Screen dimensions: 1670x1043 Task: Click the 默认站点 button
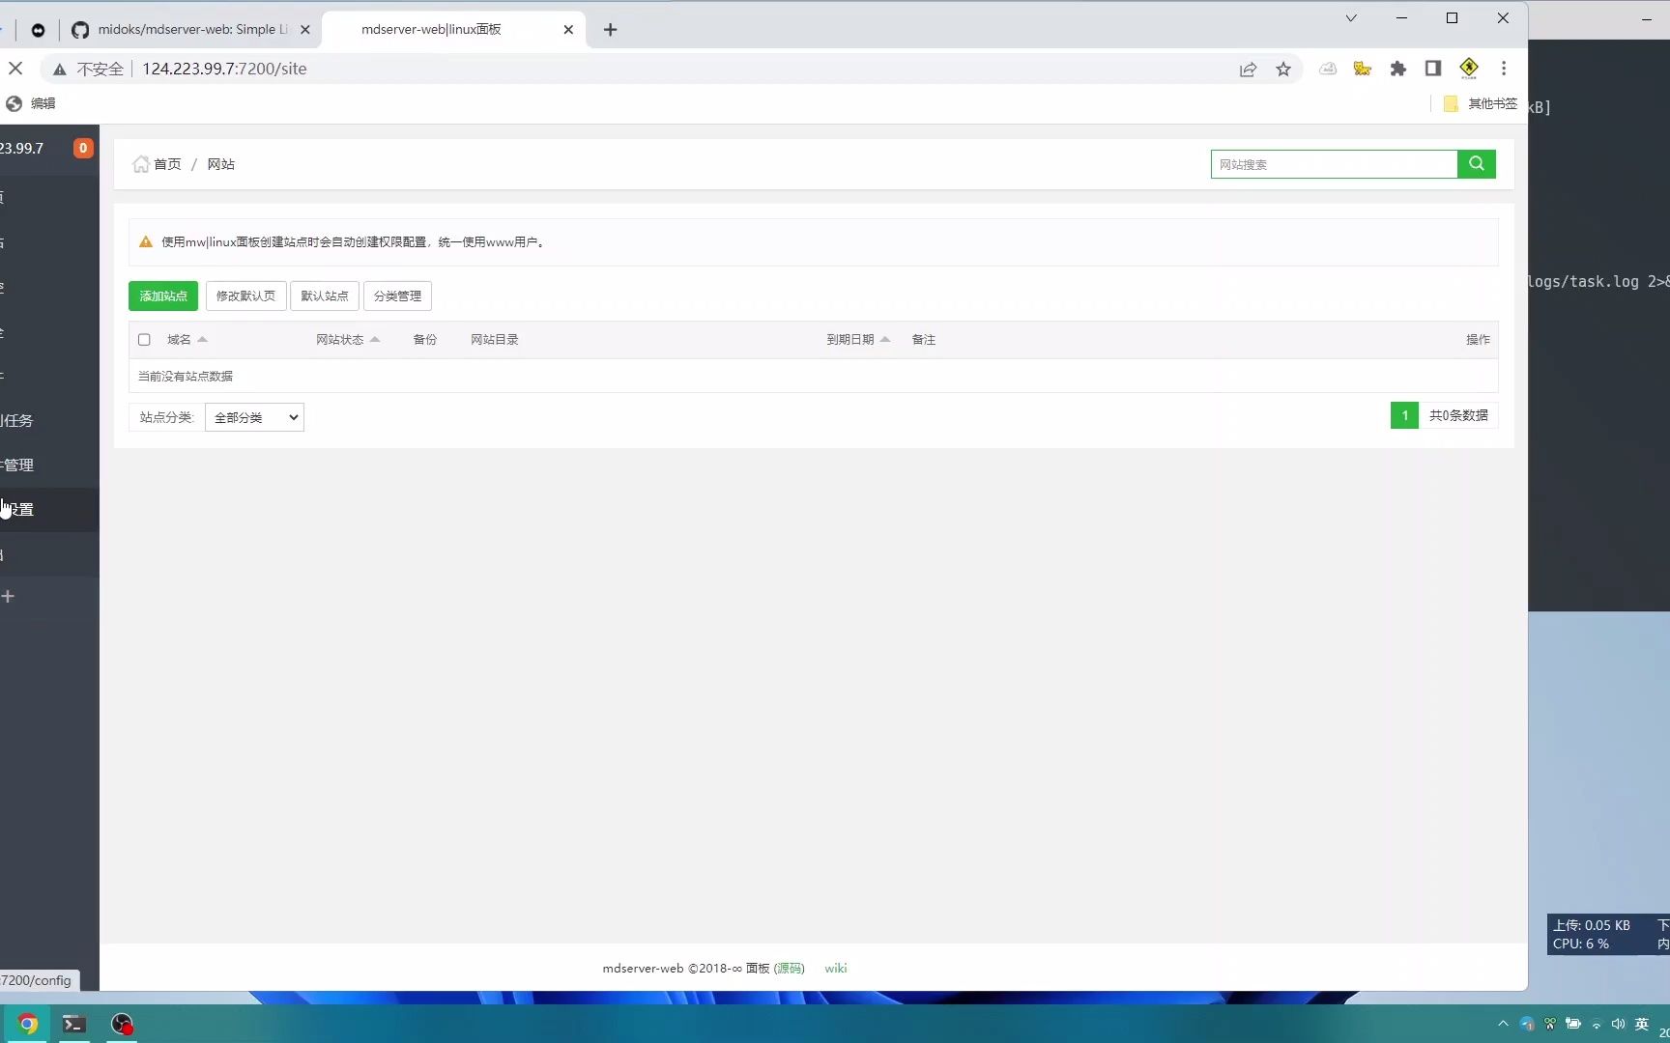[325, 296]
